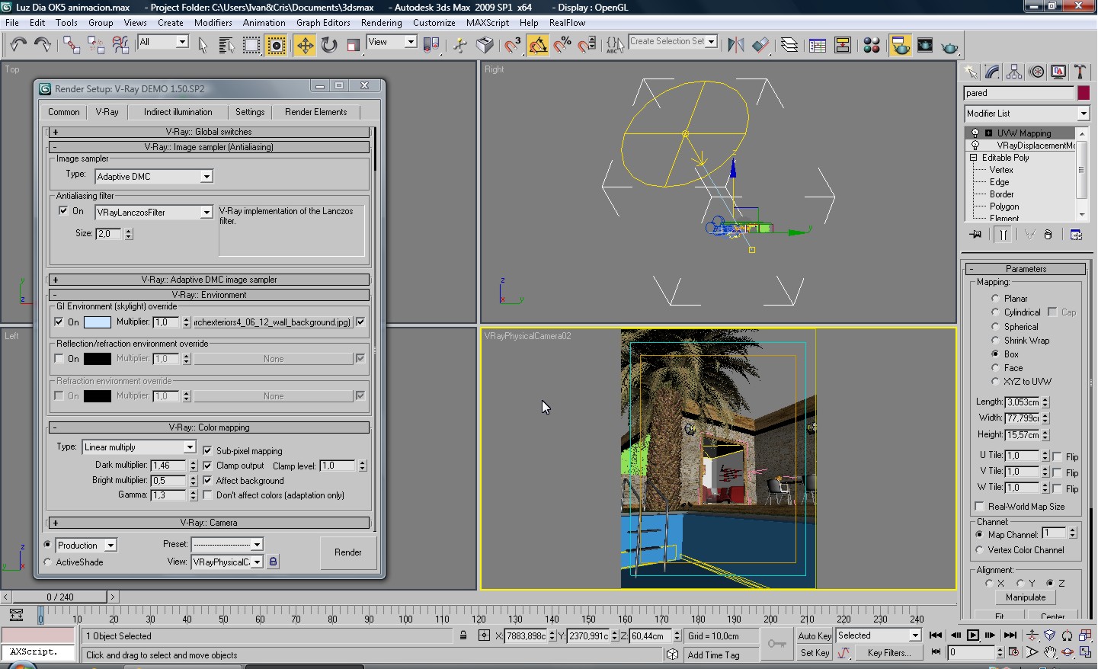Play the animation
Viewport: 1098px width, 669px height.
click(973, 635)
